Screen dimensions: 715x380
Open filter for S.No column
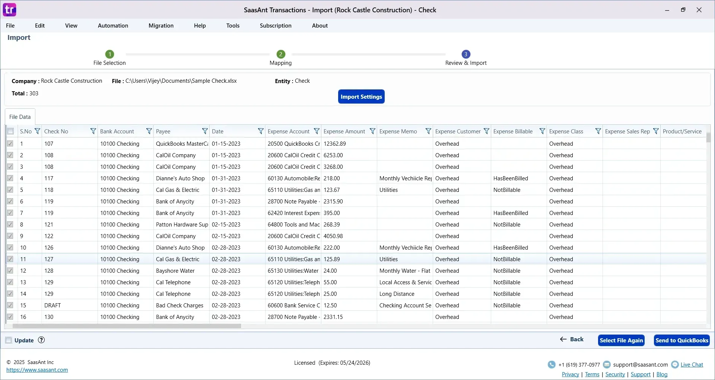pyautogui.click(x=37, y=131)
